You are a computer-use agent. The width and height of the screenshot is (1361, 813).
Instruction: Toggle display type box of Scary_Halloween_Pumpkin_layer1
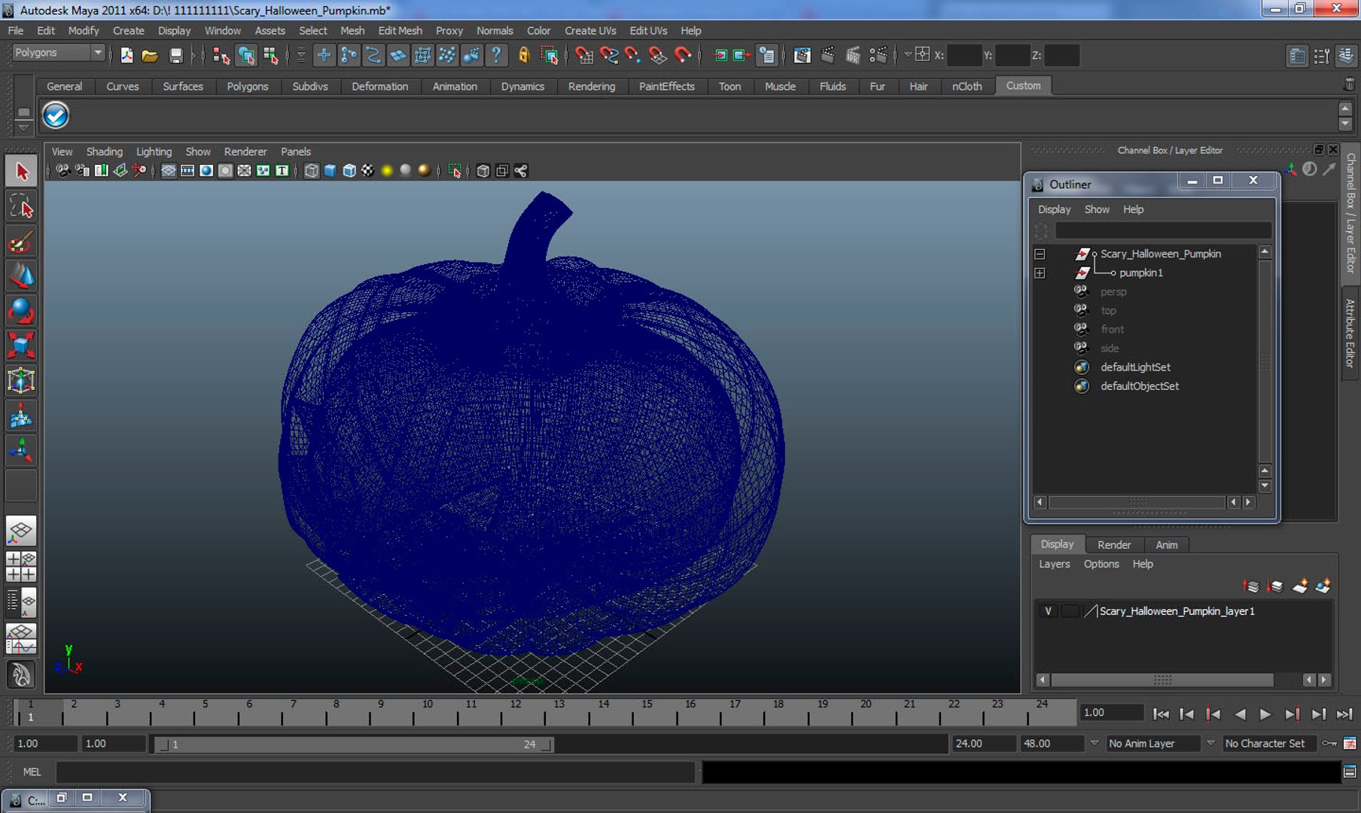[x=1070, y=611]
